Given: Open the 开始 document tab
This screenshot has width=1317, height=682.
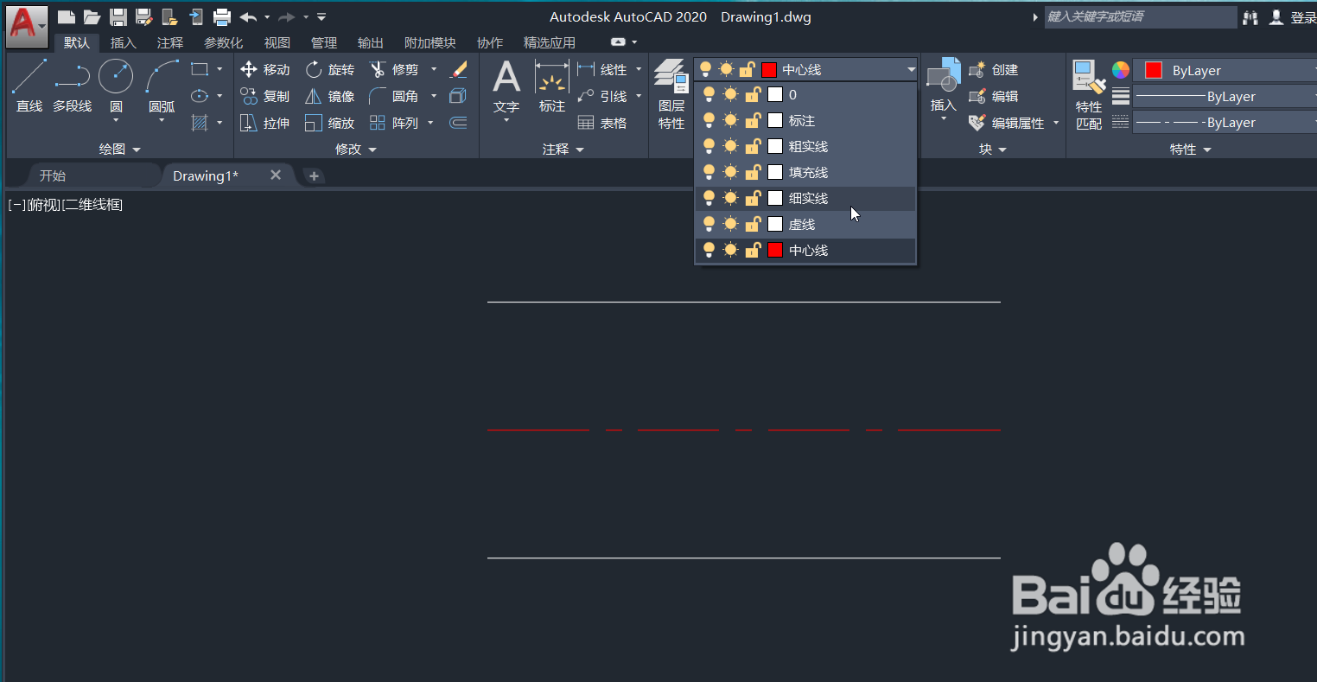Looking at the screenshot, I should pos(53,175).
